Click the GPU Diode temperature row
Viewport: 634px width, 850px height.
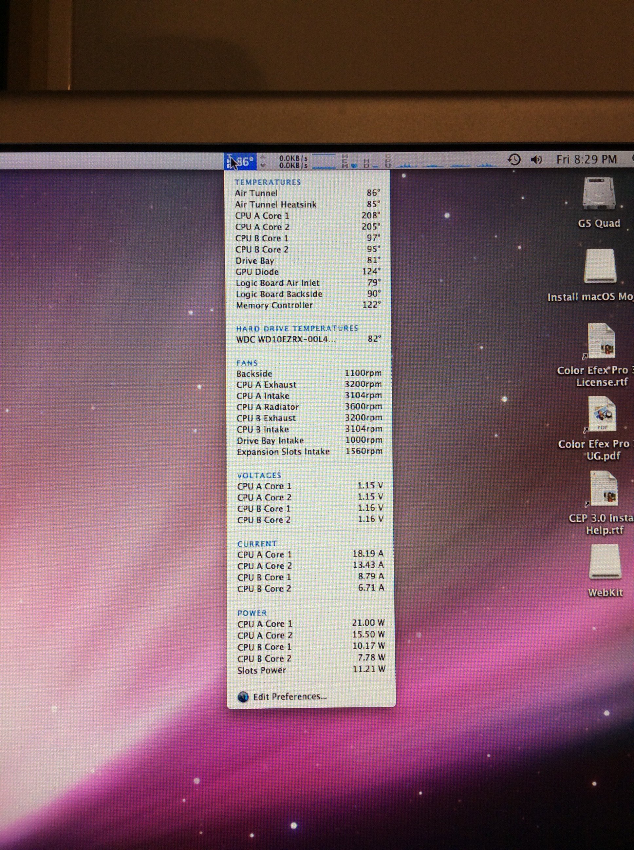[308, 272]
